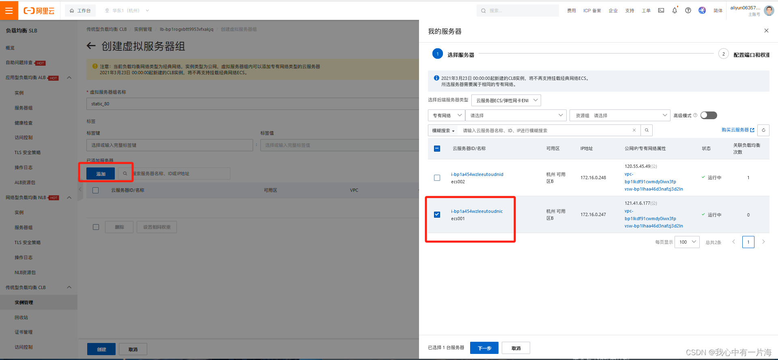Clear the fuzzy search input
The image size is (778, 360).
(x=634, y=131)
